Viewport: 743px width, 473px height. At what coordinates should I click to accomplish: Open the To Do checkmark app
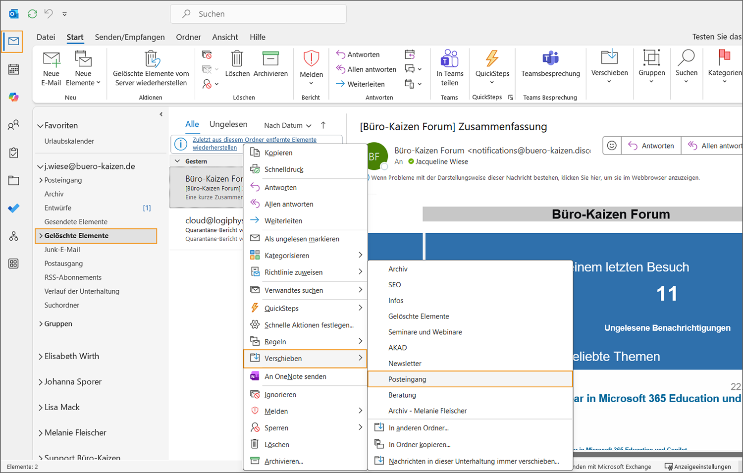coord(14,209)
